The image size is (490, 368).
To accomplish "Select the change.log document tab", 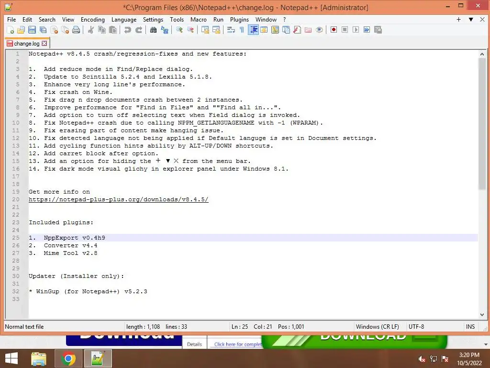I will click(27, 44).
